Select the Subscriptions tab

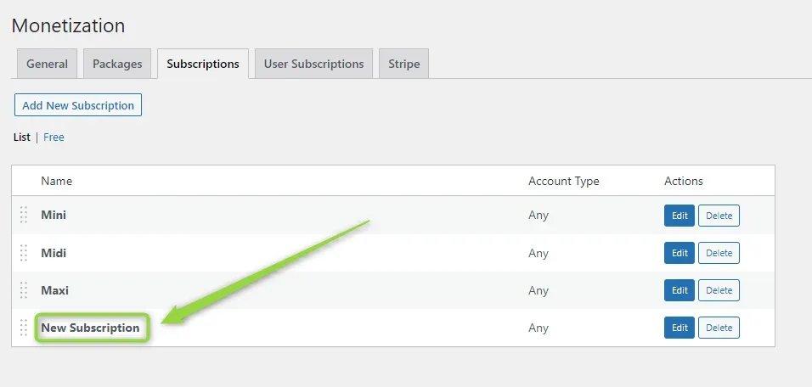(x=203, y=64)
